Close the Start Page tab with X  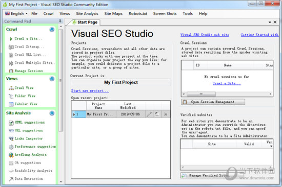(x=275, y=22)
